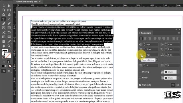Viewport: 183px width, 103px height.
Task: Open screen mode options button
Action: [x=9, y=71]
